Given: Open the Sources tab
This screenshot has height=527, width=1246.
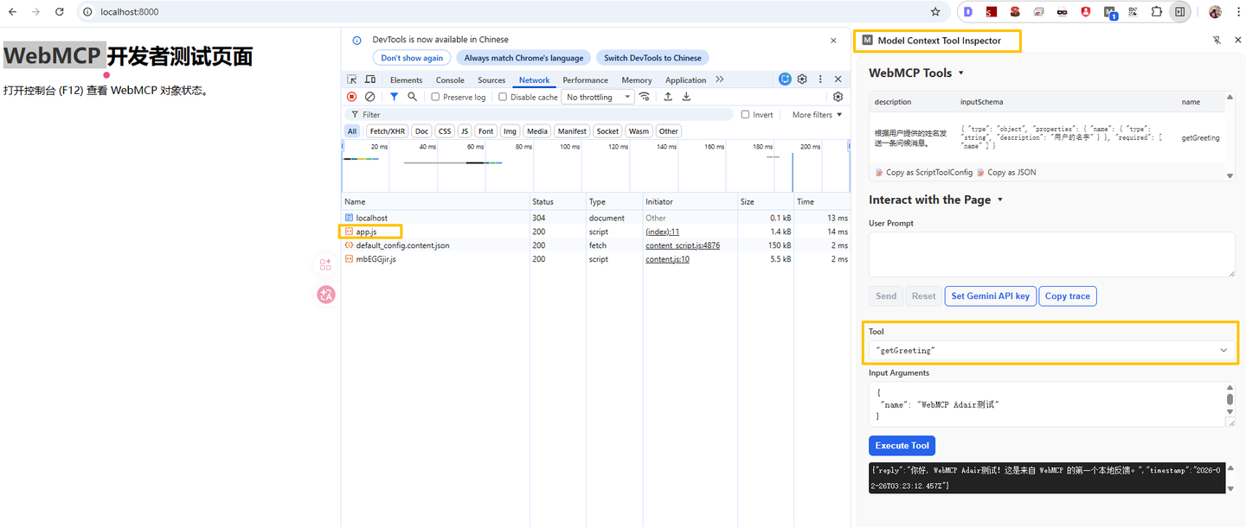Looking at the screenshot, I should click(491, 80).
